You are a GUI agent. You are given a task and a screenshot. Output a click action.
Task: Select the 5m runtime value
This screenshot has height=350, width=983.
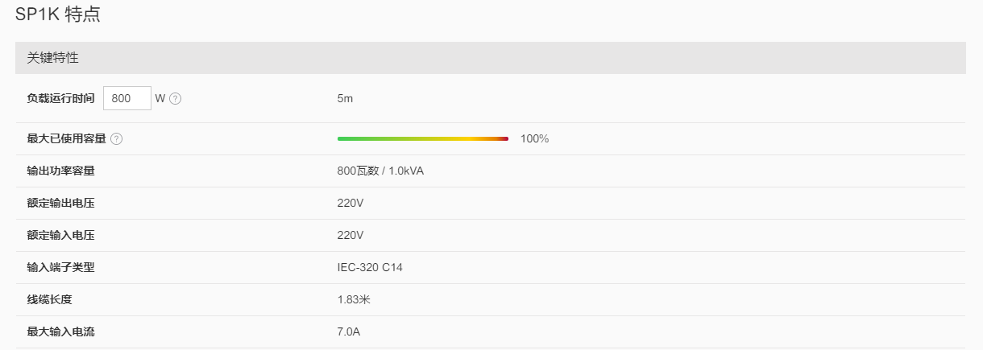point(345,98)
